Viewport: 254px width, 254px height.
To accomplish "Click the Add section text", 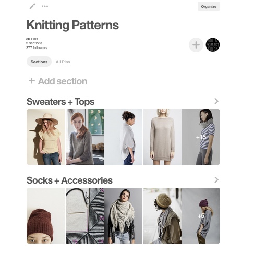I will point(63,81).
